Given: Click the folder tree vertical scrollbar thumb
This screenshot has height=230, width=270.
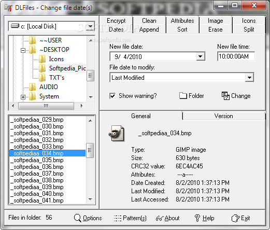Looking at the screenshot, I should click(90, 76).
